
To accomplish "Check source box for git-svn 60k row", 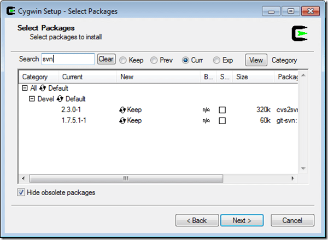I will click(x=222, y=121).
